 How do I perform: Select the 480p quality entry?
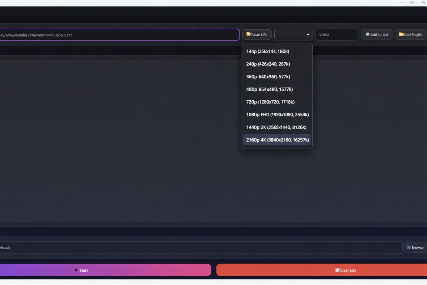269,89
